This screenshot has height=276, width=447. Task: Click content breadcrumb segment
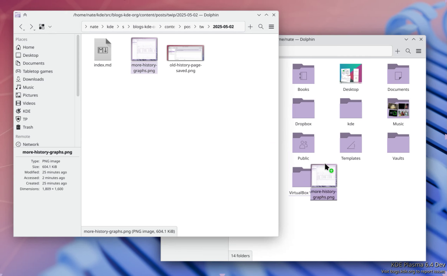(x=170, y=27)
